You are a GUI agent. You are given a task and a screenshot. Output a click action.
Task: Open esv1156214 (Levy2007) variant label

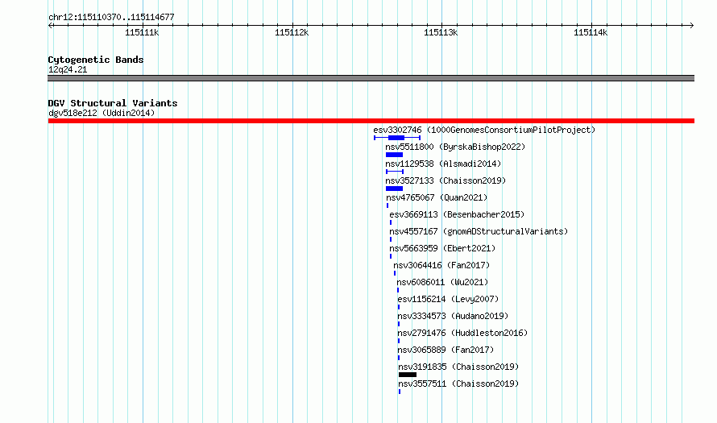(x=448, y=299)
